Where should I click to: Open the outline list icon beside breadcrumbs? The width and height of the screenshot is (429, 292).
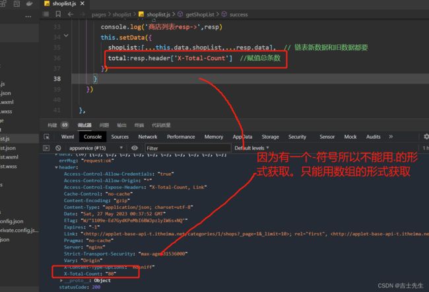46,14
